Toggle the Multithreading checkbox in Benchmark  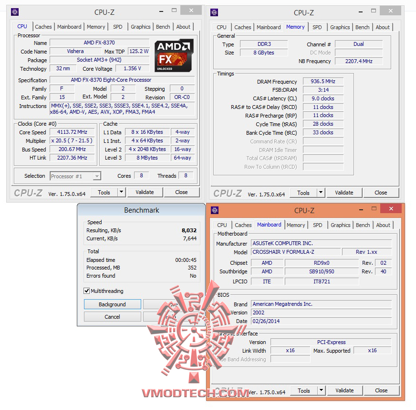(x=86, y=291)
